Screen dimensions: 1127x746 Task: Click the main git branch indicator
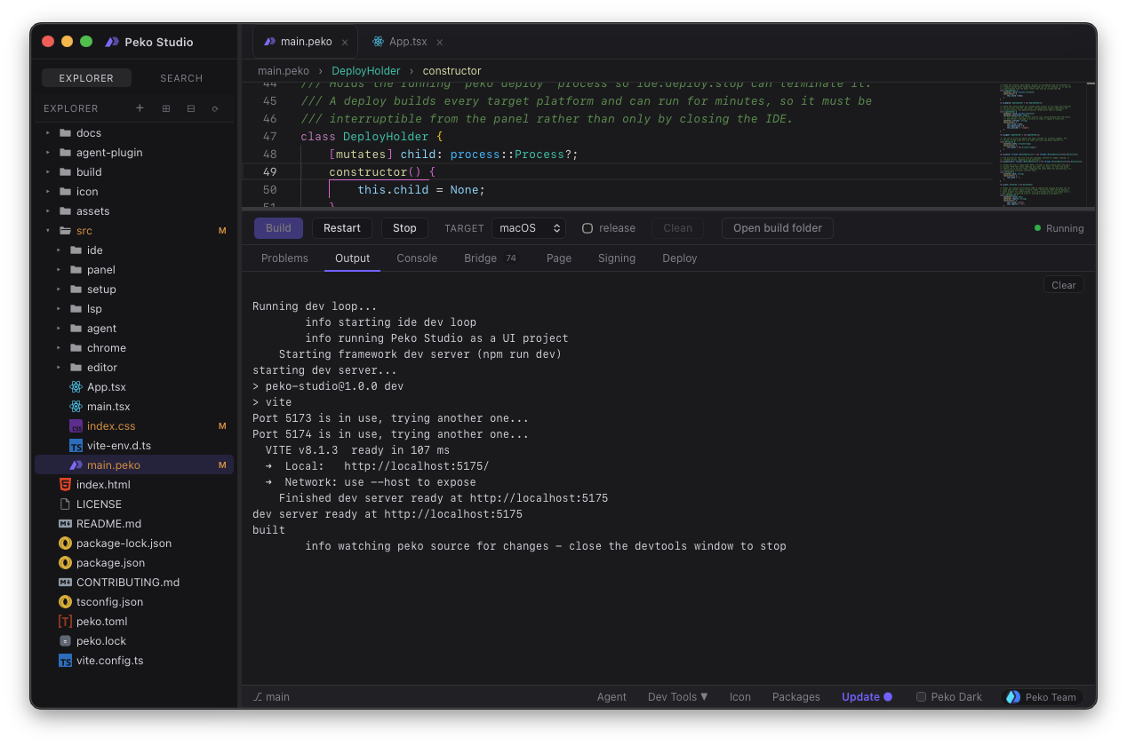(271, 697)
